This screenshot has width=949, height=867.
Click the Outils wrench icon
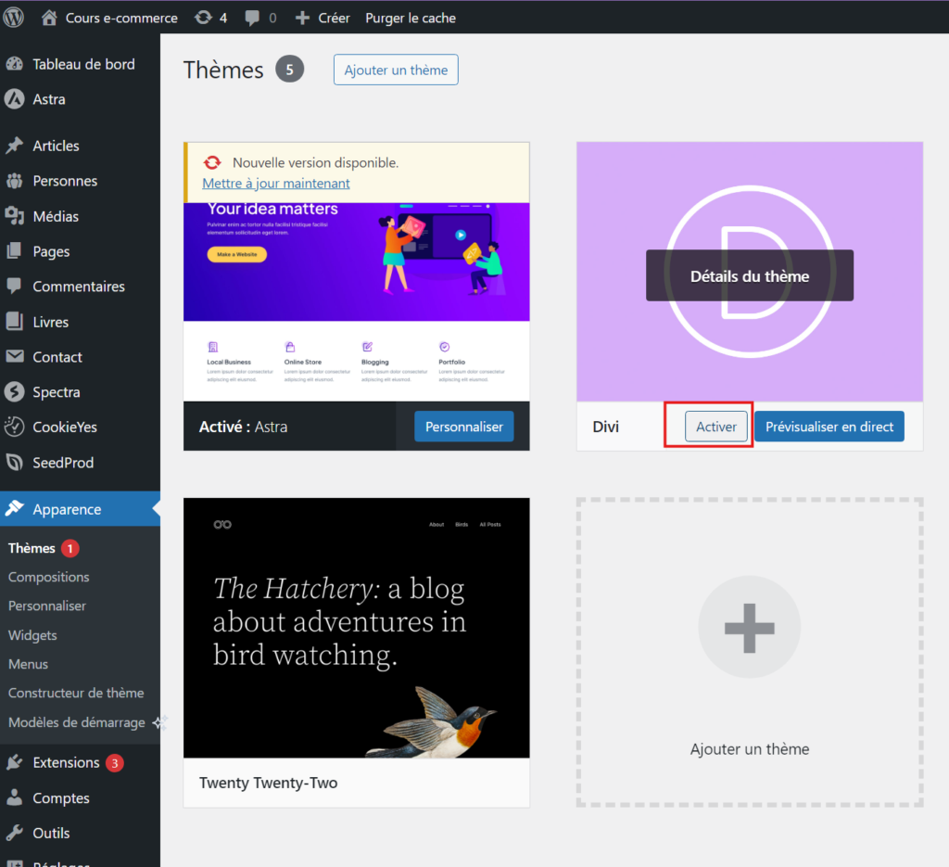click(x=15, y=833)
